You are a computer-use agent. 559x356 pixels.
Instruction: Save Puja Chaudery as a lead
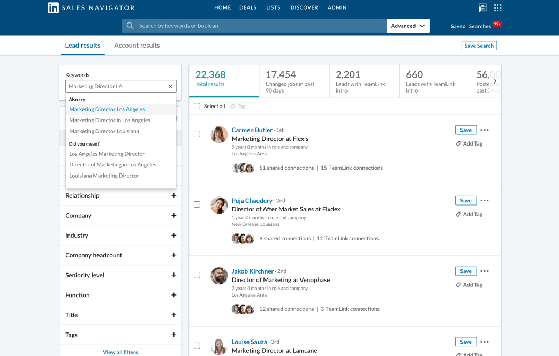pos(466,201)
